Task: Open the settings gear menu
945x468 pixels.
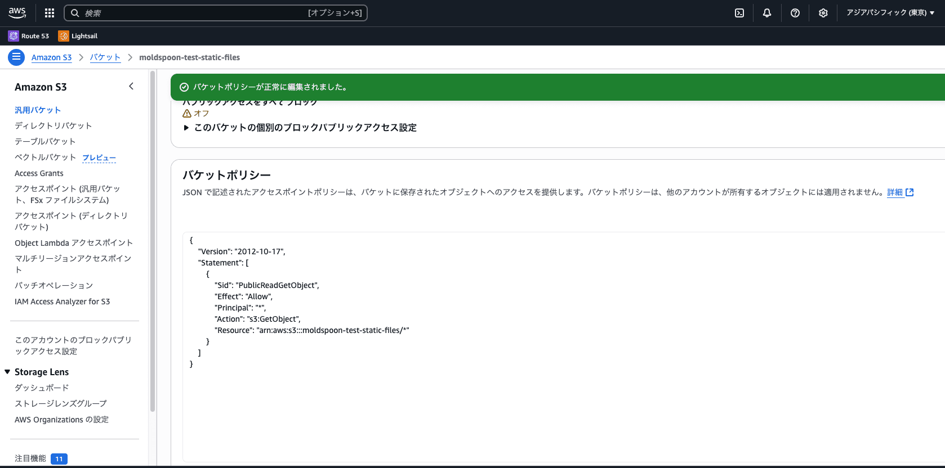Action: pyautogui.click(x=823, y=13)
